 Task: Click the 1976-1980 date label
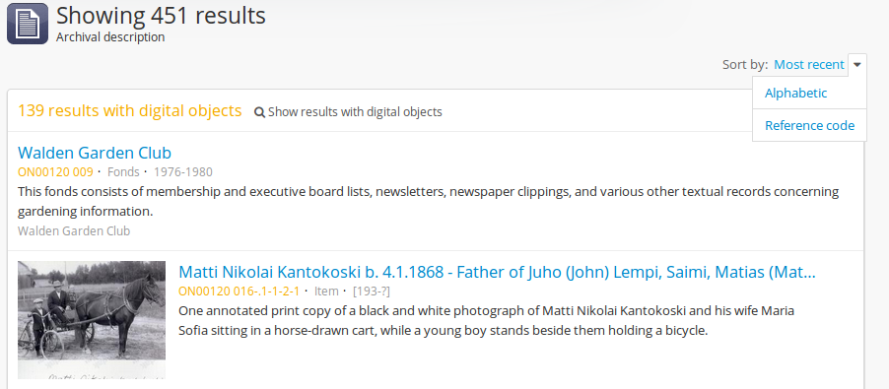point(183,171)
